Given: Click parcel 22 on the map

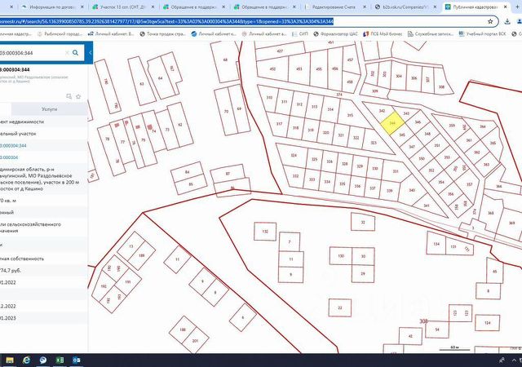Looking at the screenshot, I should pyautogui.click(x=340, y=307).
